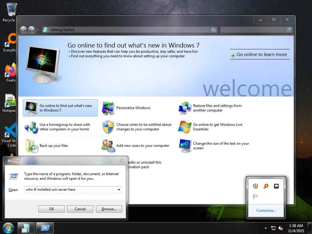The image size is (312, 234).
Task: Click Cancel in the Run dialog
Action: pos(80,209)
